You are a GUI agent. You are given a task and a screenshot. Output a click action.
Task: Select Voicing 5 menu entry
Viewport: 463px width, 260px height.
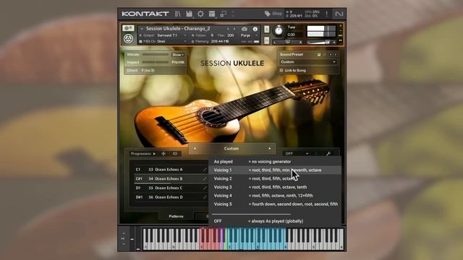click(275, 204)
